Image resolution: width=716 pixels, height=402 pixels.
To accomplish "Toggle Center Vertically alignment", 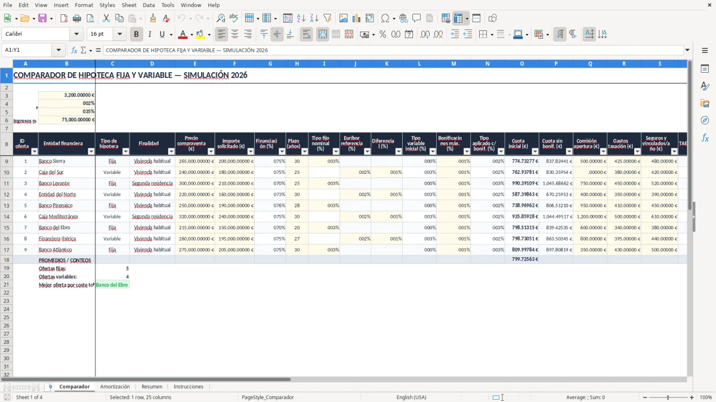I will click(x=277, y=35).
